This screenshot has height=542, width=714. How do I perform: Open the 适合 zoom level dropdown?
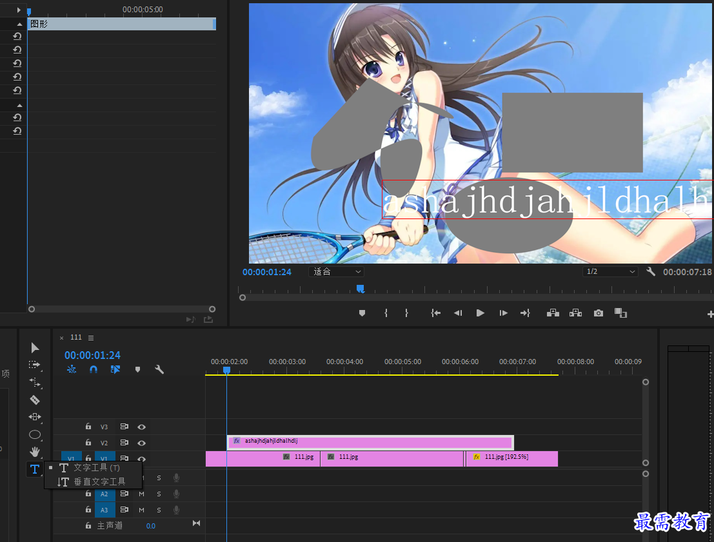[x=337, y=272]
